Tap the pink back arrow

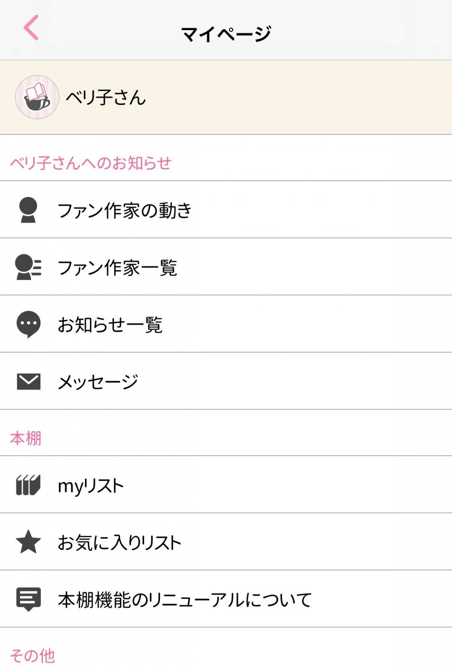pos(31,28)
